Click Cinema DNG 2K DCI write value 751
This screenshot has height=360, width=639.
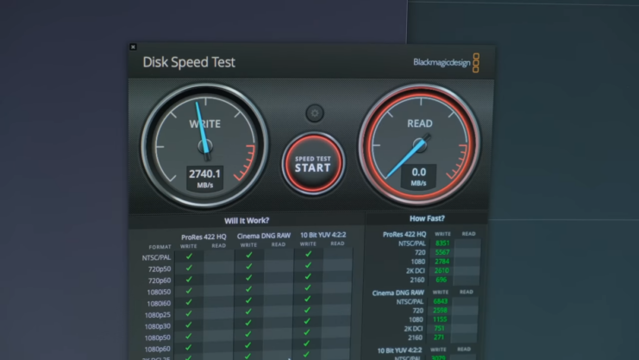439,328
